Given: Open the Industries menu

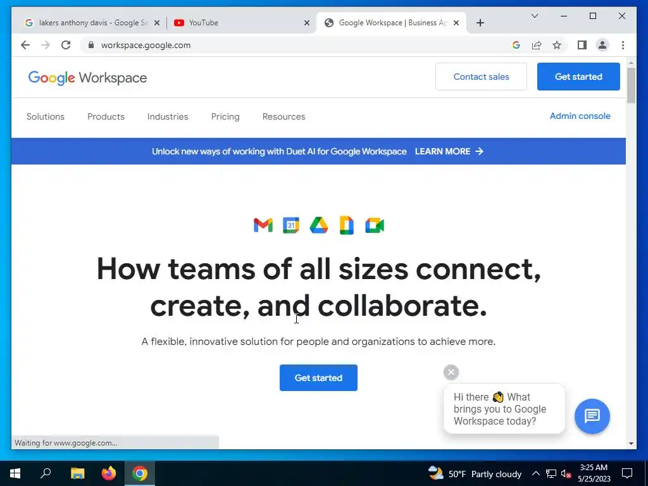Looking at the screenshot, I should point(167,116).
